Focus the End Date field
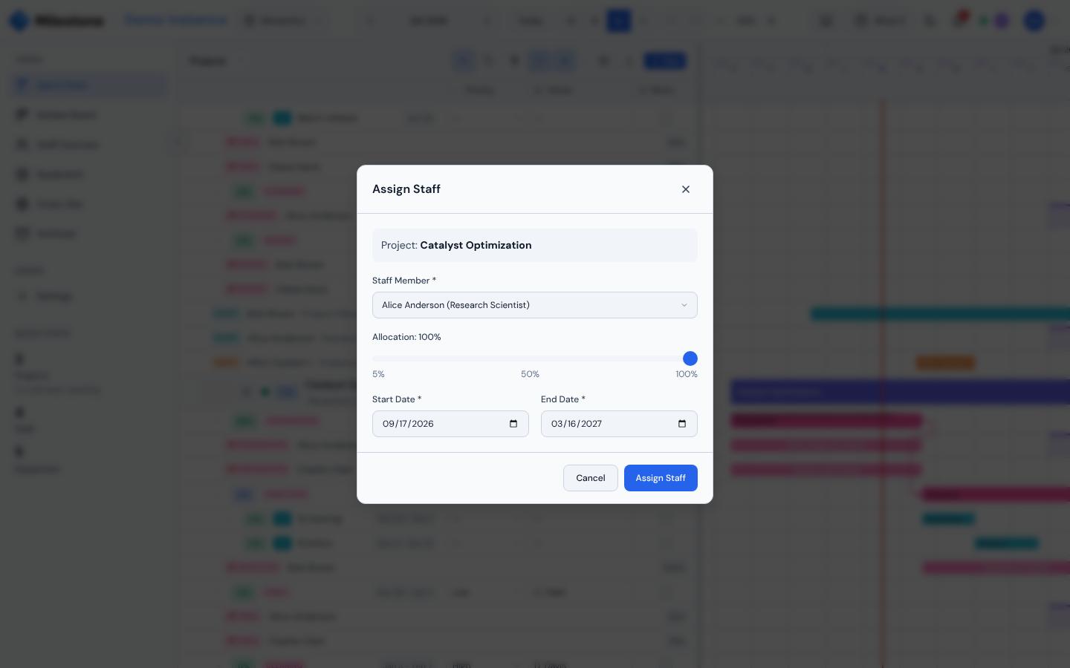Screen dimensions: 1070x668 (x=619, y=424)
